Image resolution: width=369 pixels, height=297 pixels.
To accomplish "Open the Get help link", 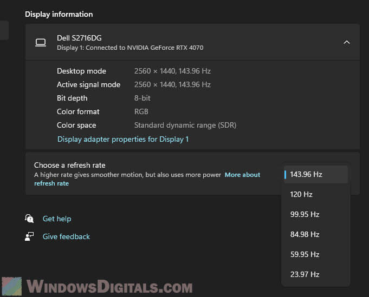I will 57,219.
